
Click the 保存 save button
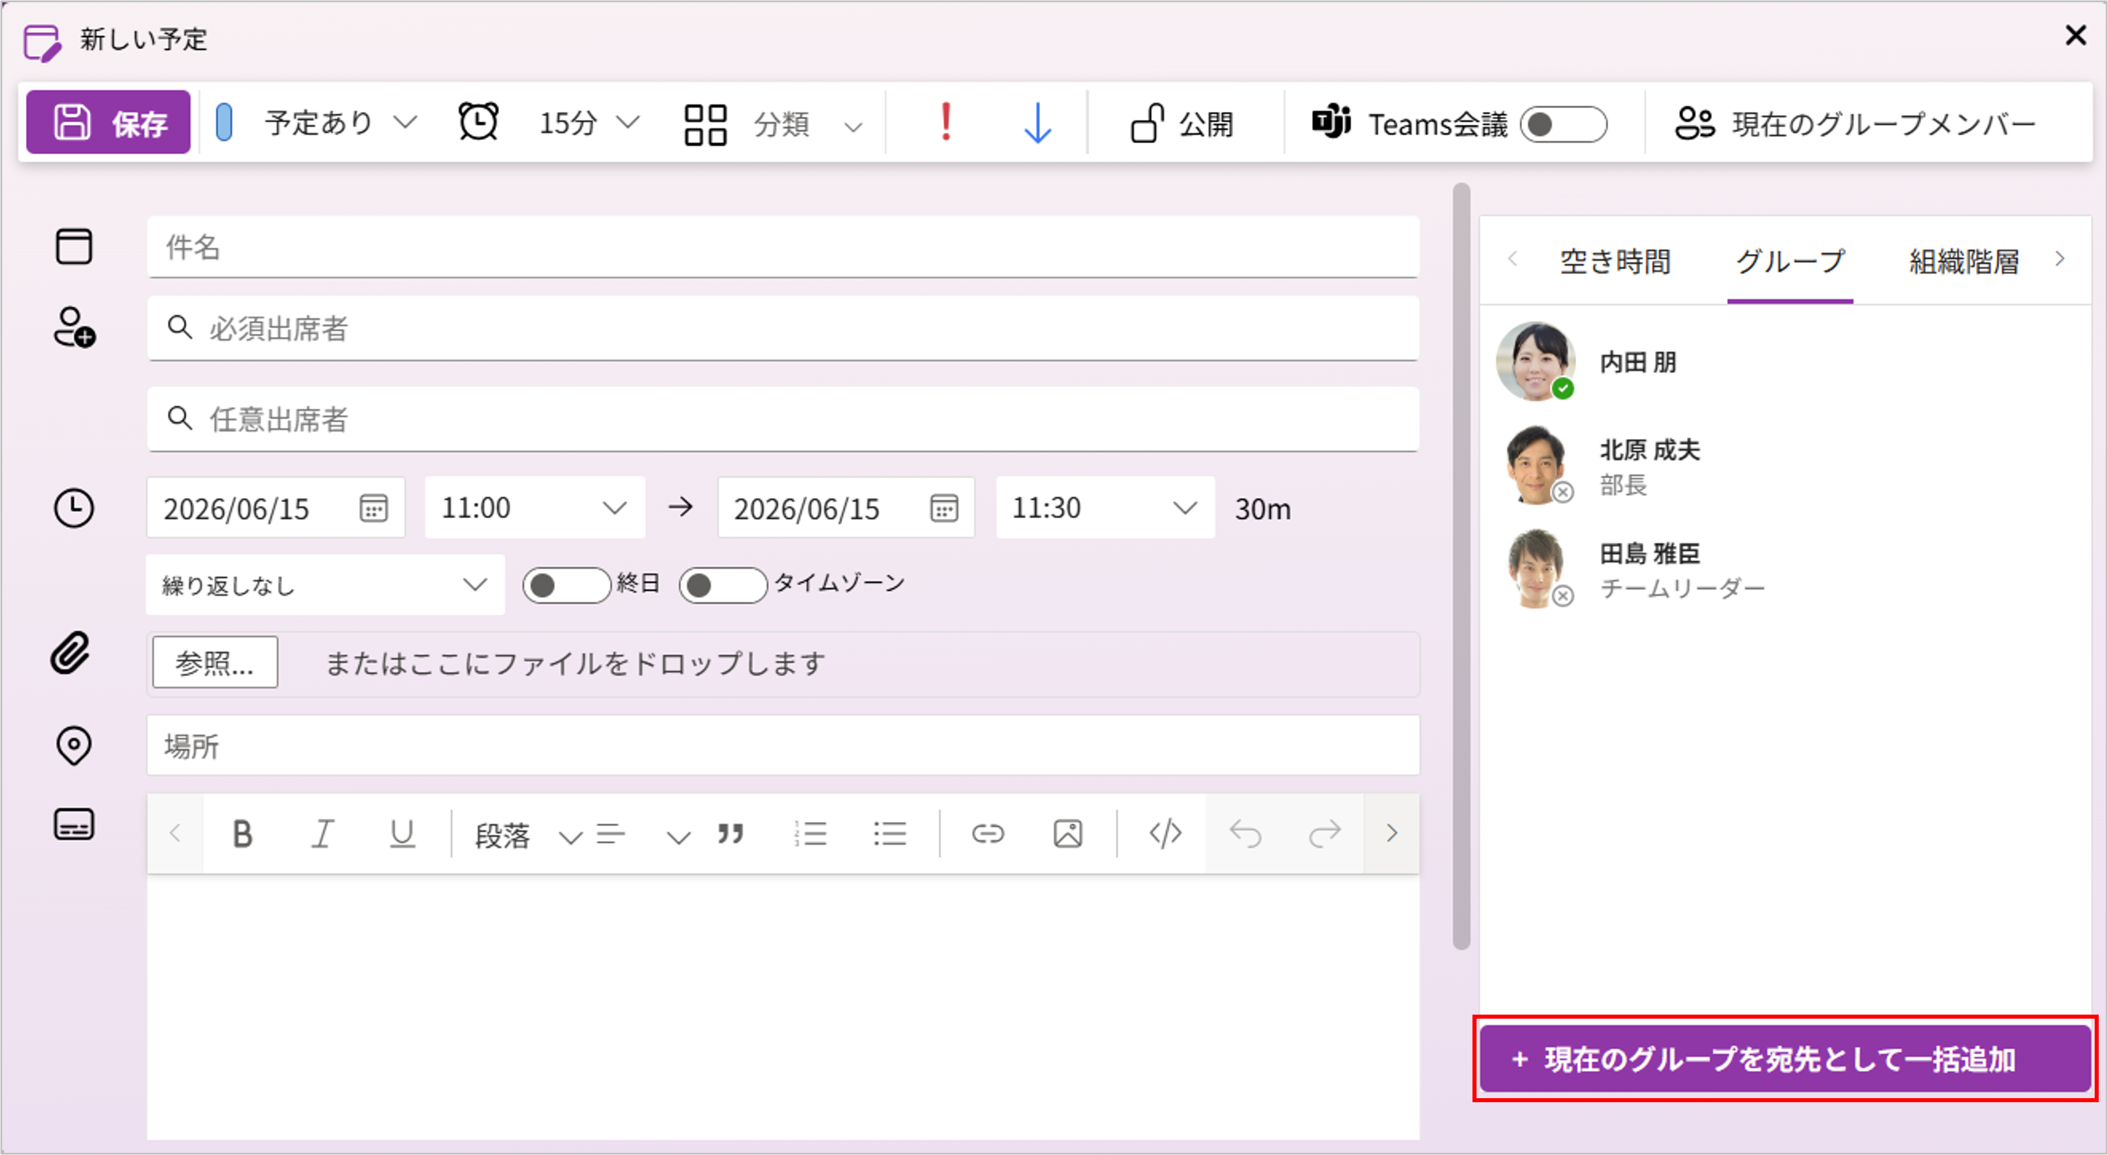tap(108, 123)
